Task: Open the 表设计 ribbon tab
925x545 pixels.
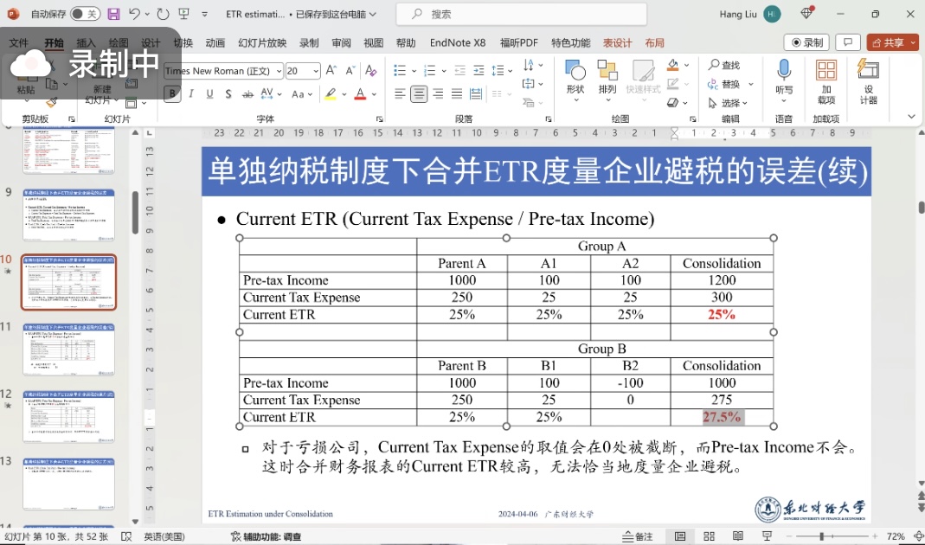Action: pyautogui.click(x=617, y=43)
